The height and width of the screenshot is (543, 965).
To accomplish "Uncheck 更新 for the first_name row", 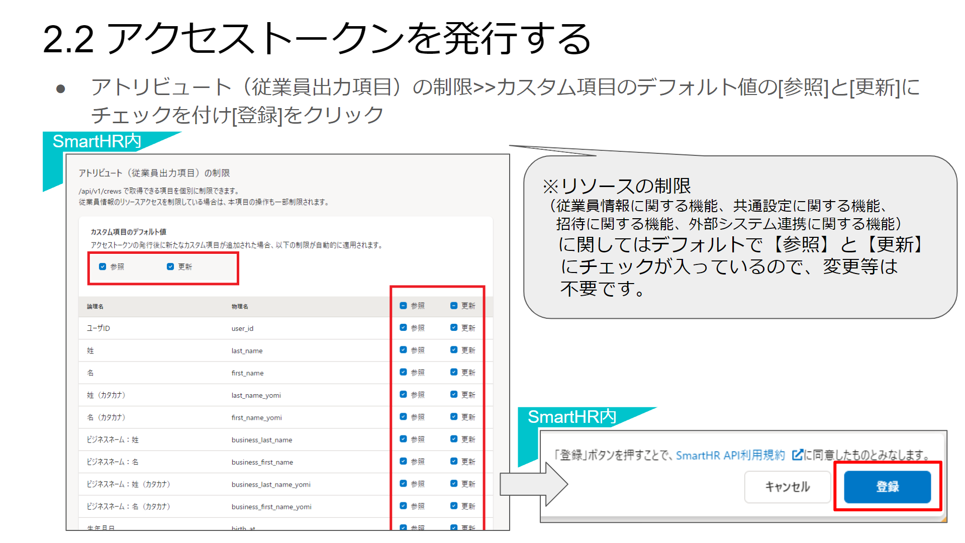I will [x=454, y=372].
